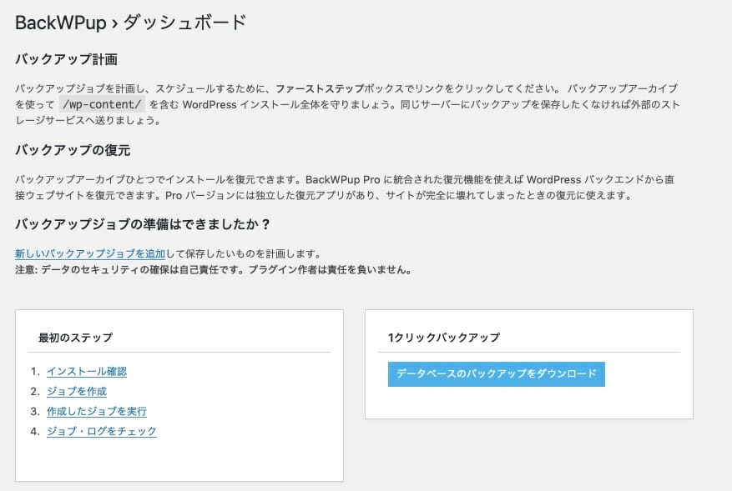Click the 最初のステップ box header
Viewport: 732px width, 491px height.
click(x=75, y=338)
